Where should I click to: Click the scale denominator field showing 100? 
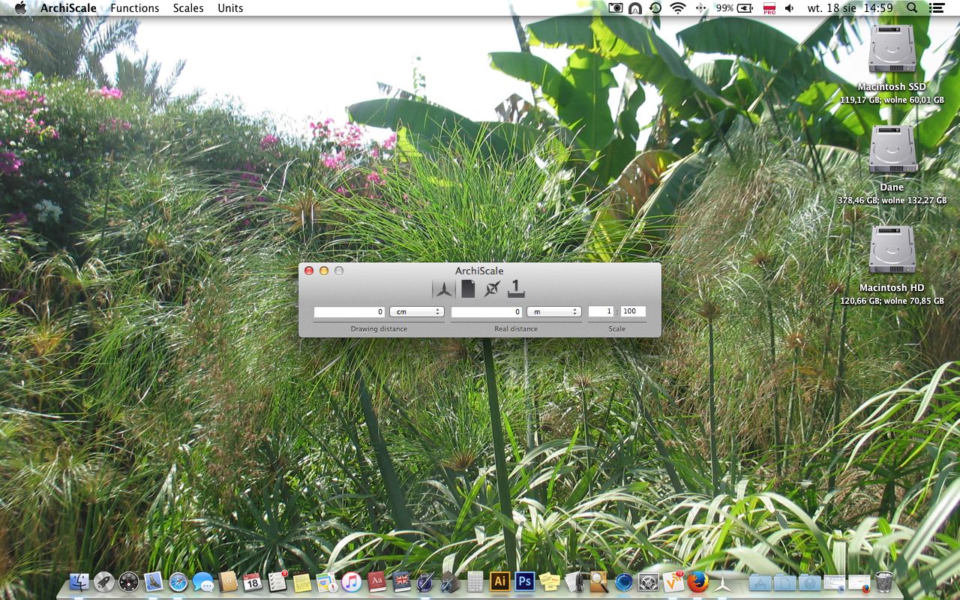(x=633, y=311)
